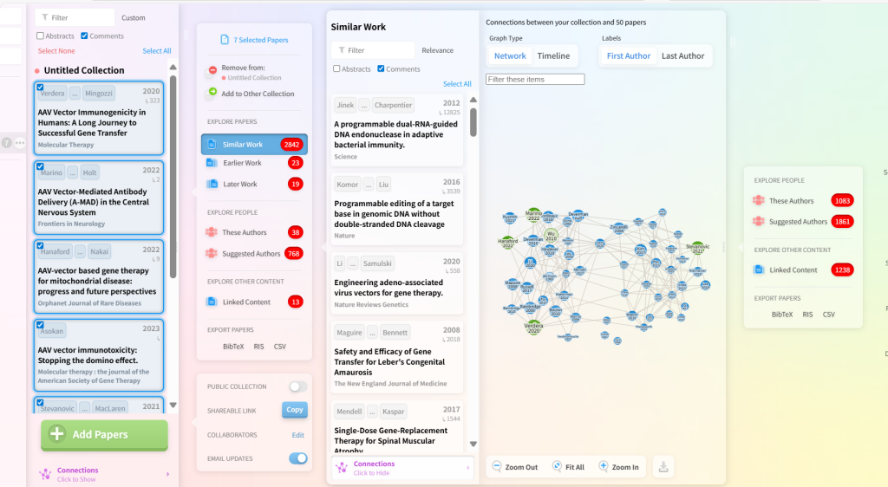
Task: Open the Custom sort dropdown
Action: tap(134, 17)
